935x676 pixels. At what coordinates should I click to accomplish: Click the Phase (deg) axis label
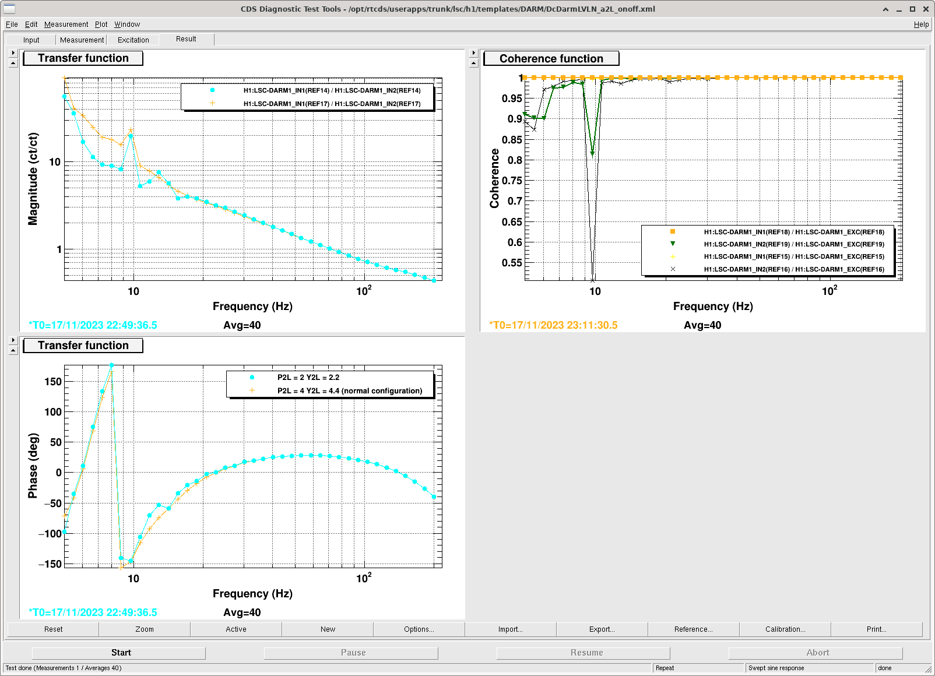pyautogui.click(x=33, y=466)
